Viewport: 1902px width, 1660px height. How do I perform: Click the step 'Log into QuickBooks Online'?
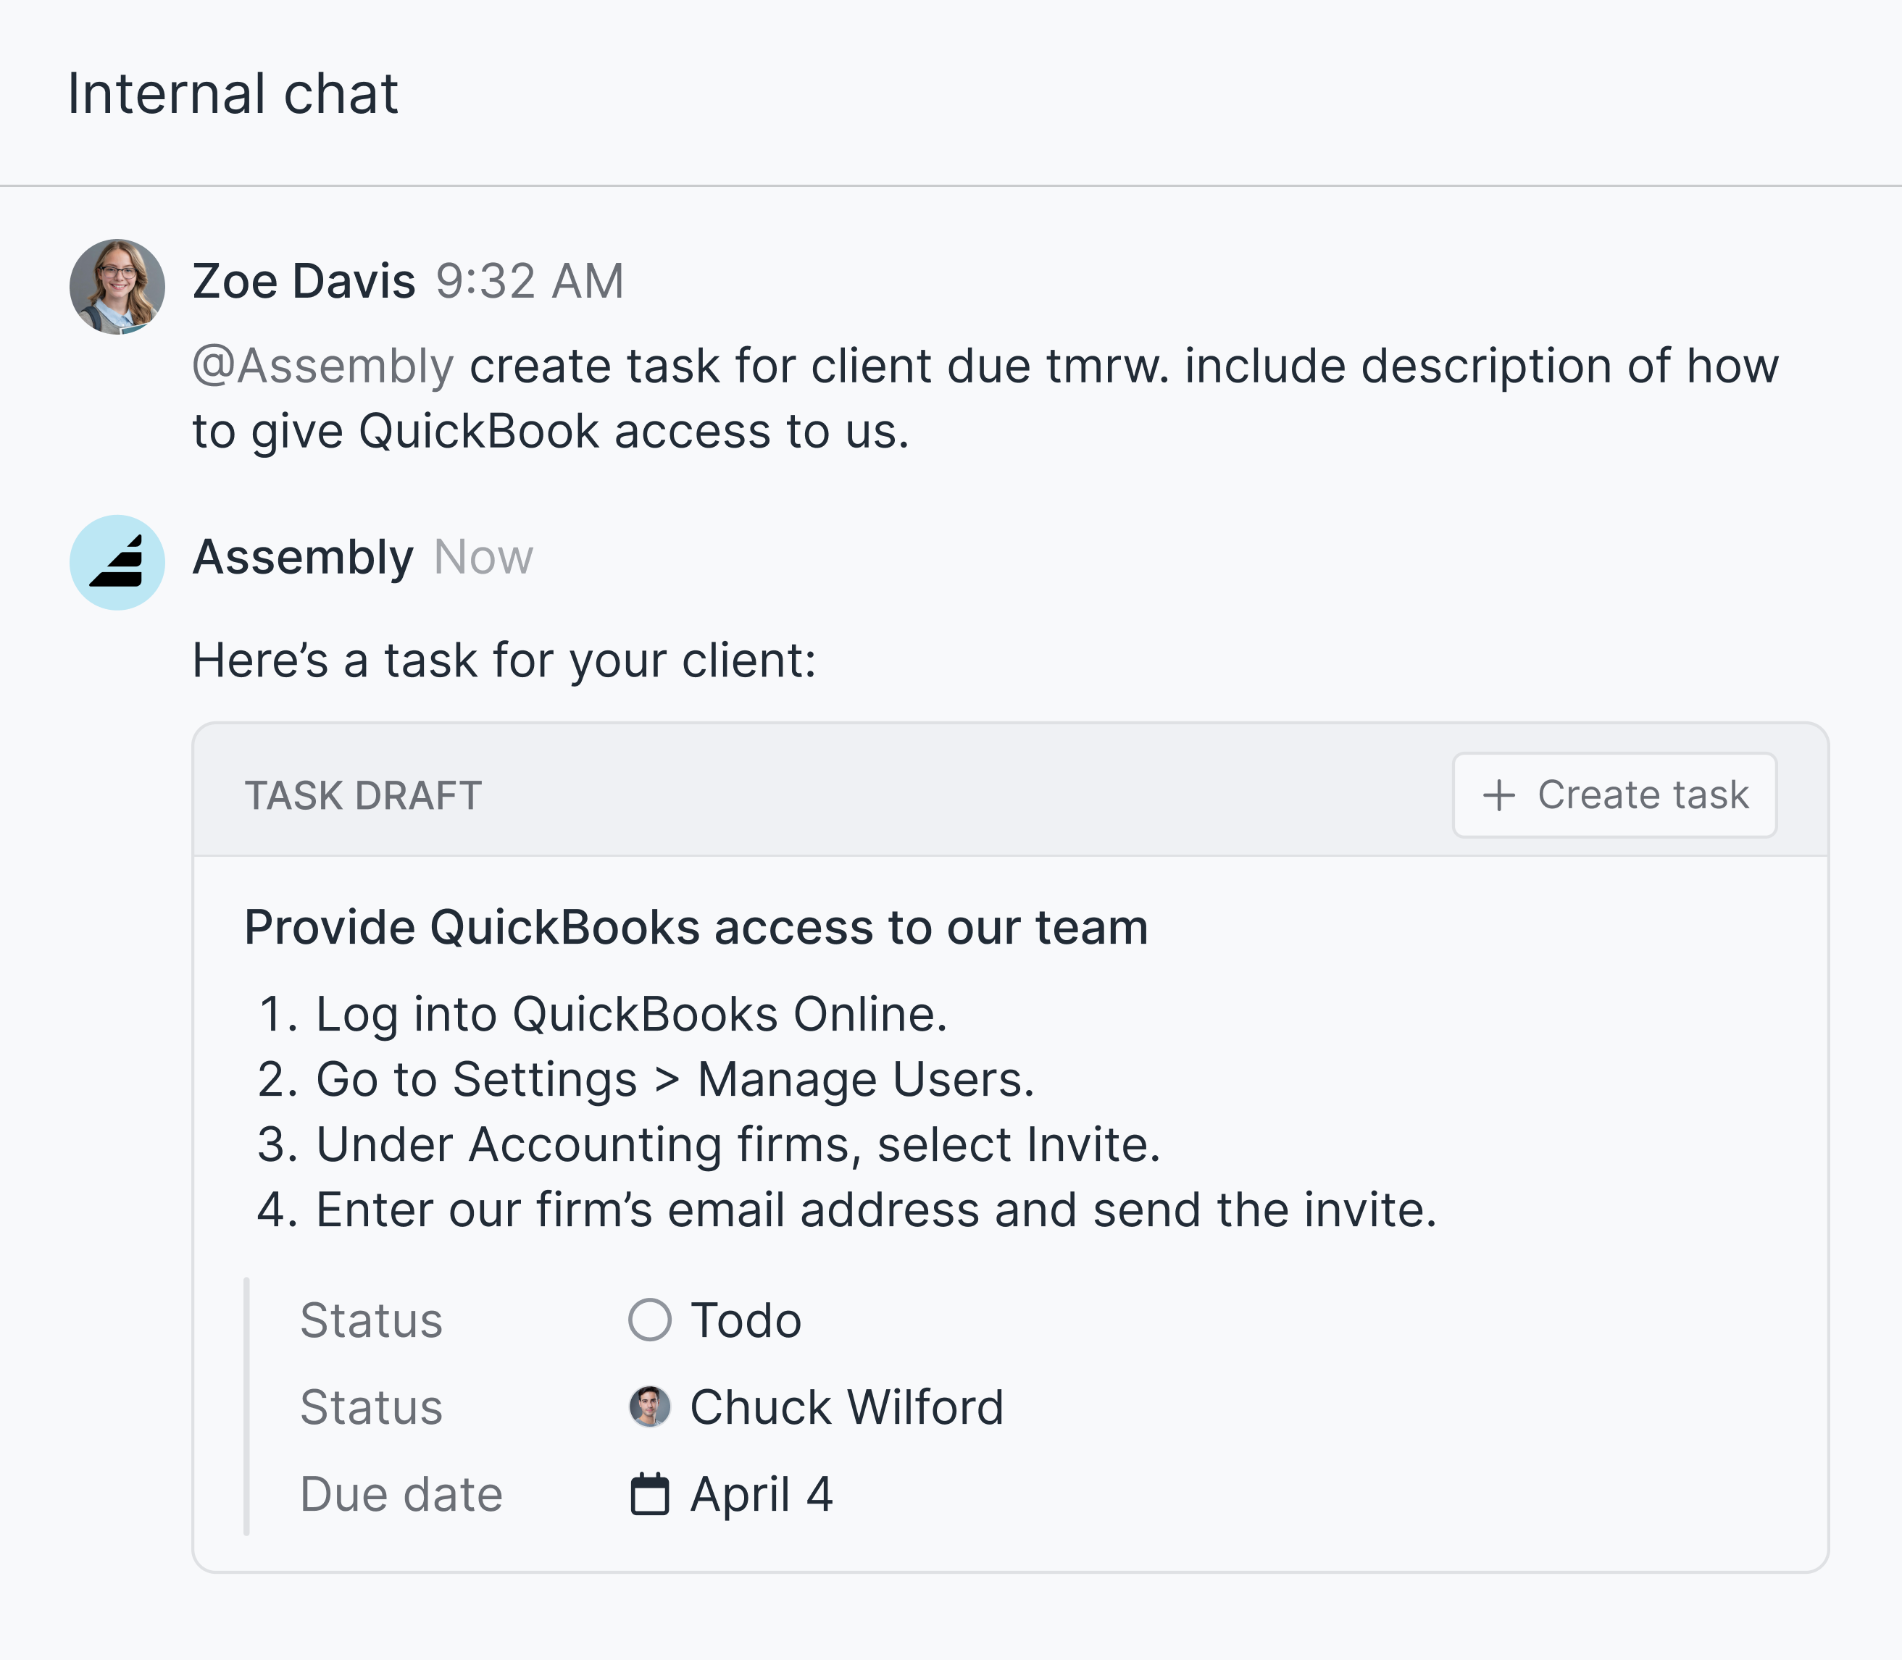[x=630, y=1015]
